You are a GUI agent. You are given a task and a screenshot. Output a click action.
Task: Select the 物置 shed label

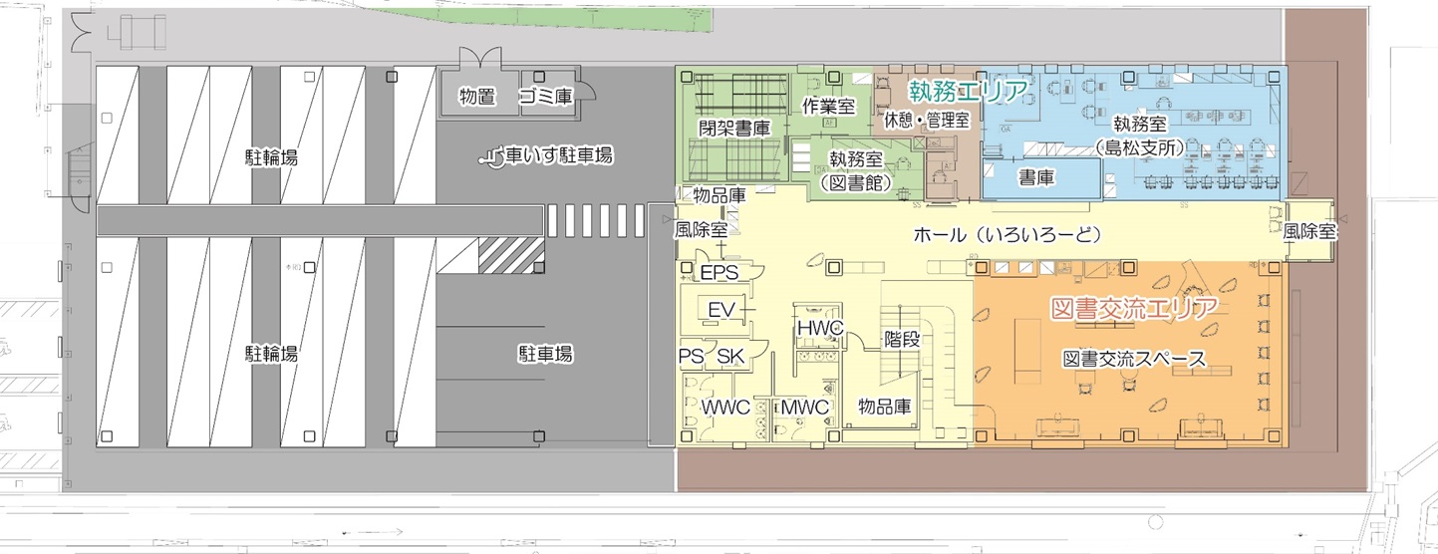click(x=477, y=97)
